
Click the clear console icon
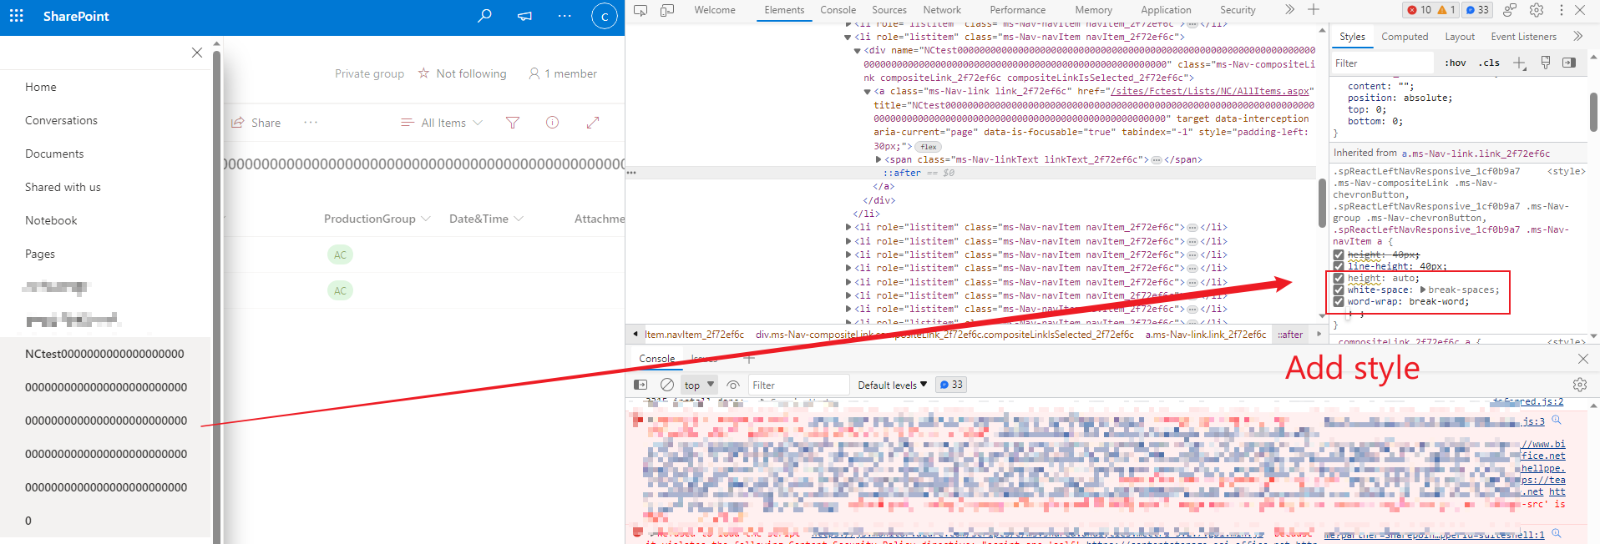[666, 385]
